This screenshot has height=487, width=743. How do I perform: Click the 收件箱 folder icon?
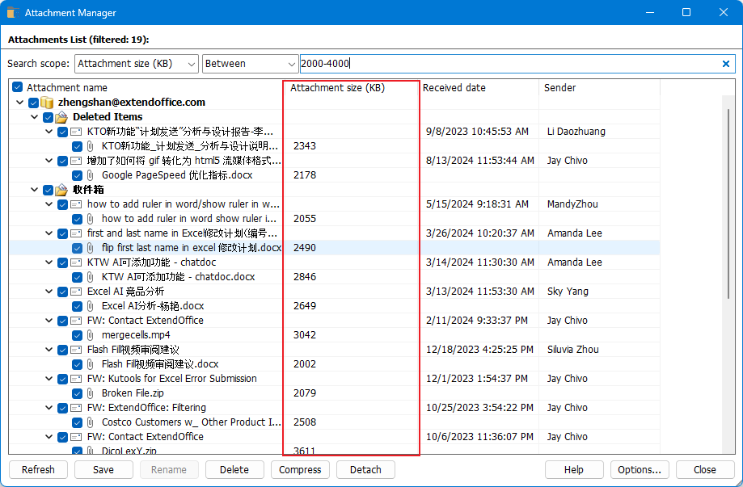click(60, 189)
